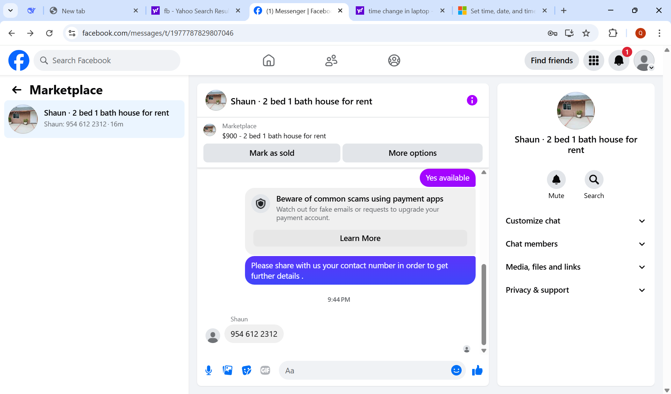Open the Facebook menu grid icon

click(593, 60)
